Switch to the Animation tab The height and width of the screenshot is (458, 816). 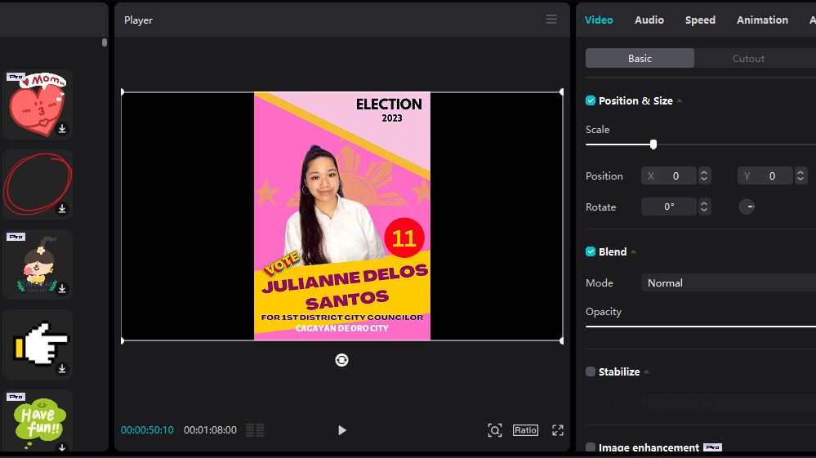click(x=762, y=20)
